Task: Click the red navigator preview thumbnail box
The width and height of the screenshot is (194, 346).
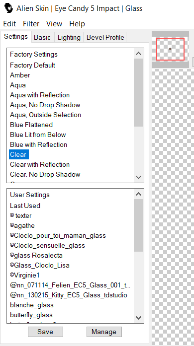Action: (x=170, y=49)
